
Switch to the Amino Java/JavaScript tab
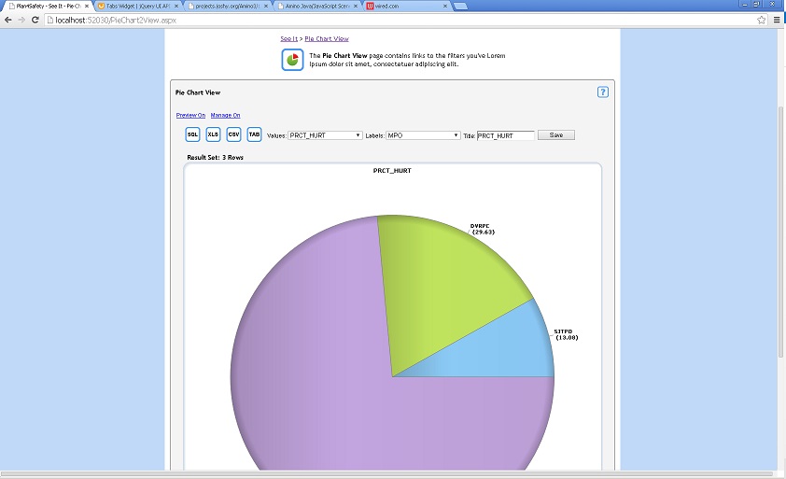[x=316, y=6]
